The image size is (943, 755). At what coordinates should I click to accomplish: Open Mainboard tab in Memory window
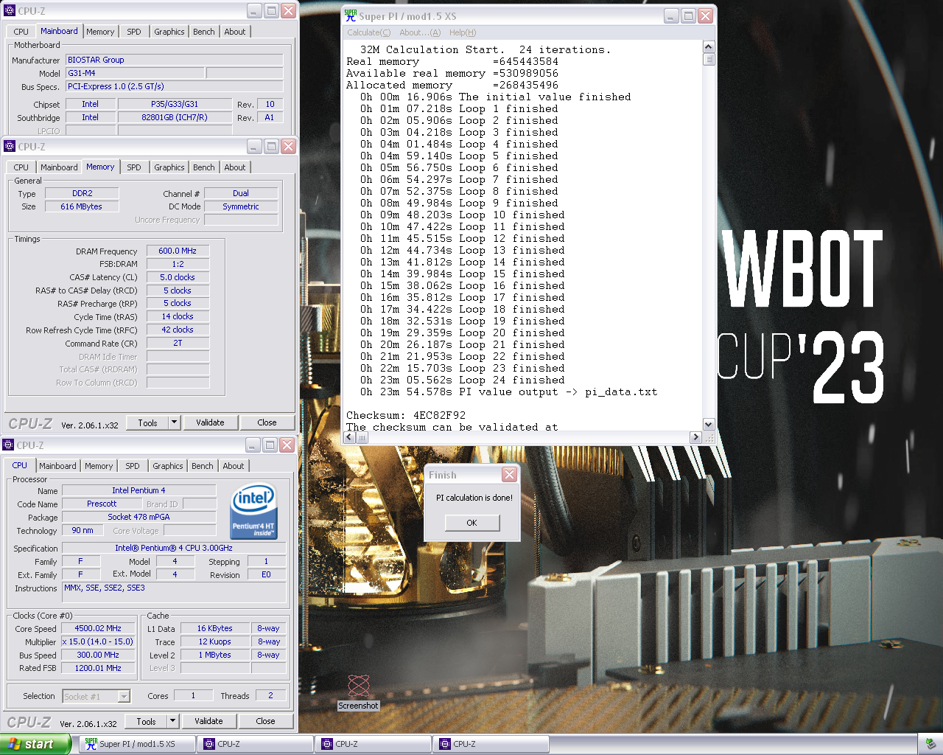[x=59, y=167]
